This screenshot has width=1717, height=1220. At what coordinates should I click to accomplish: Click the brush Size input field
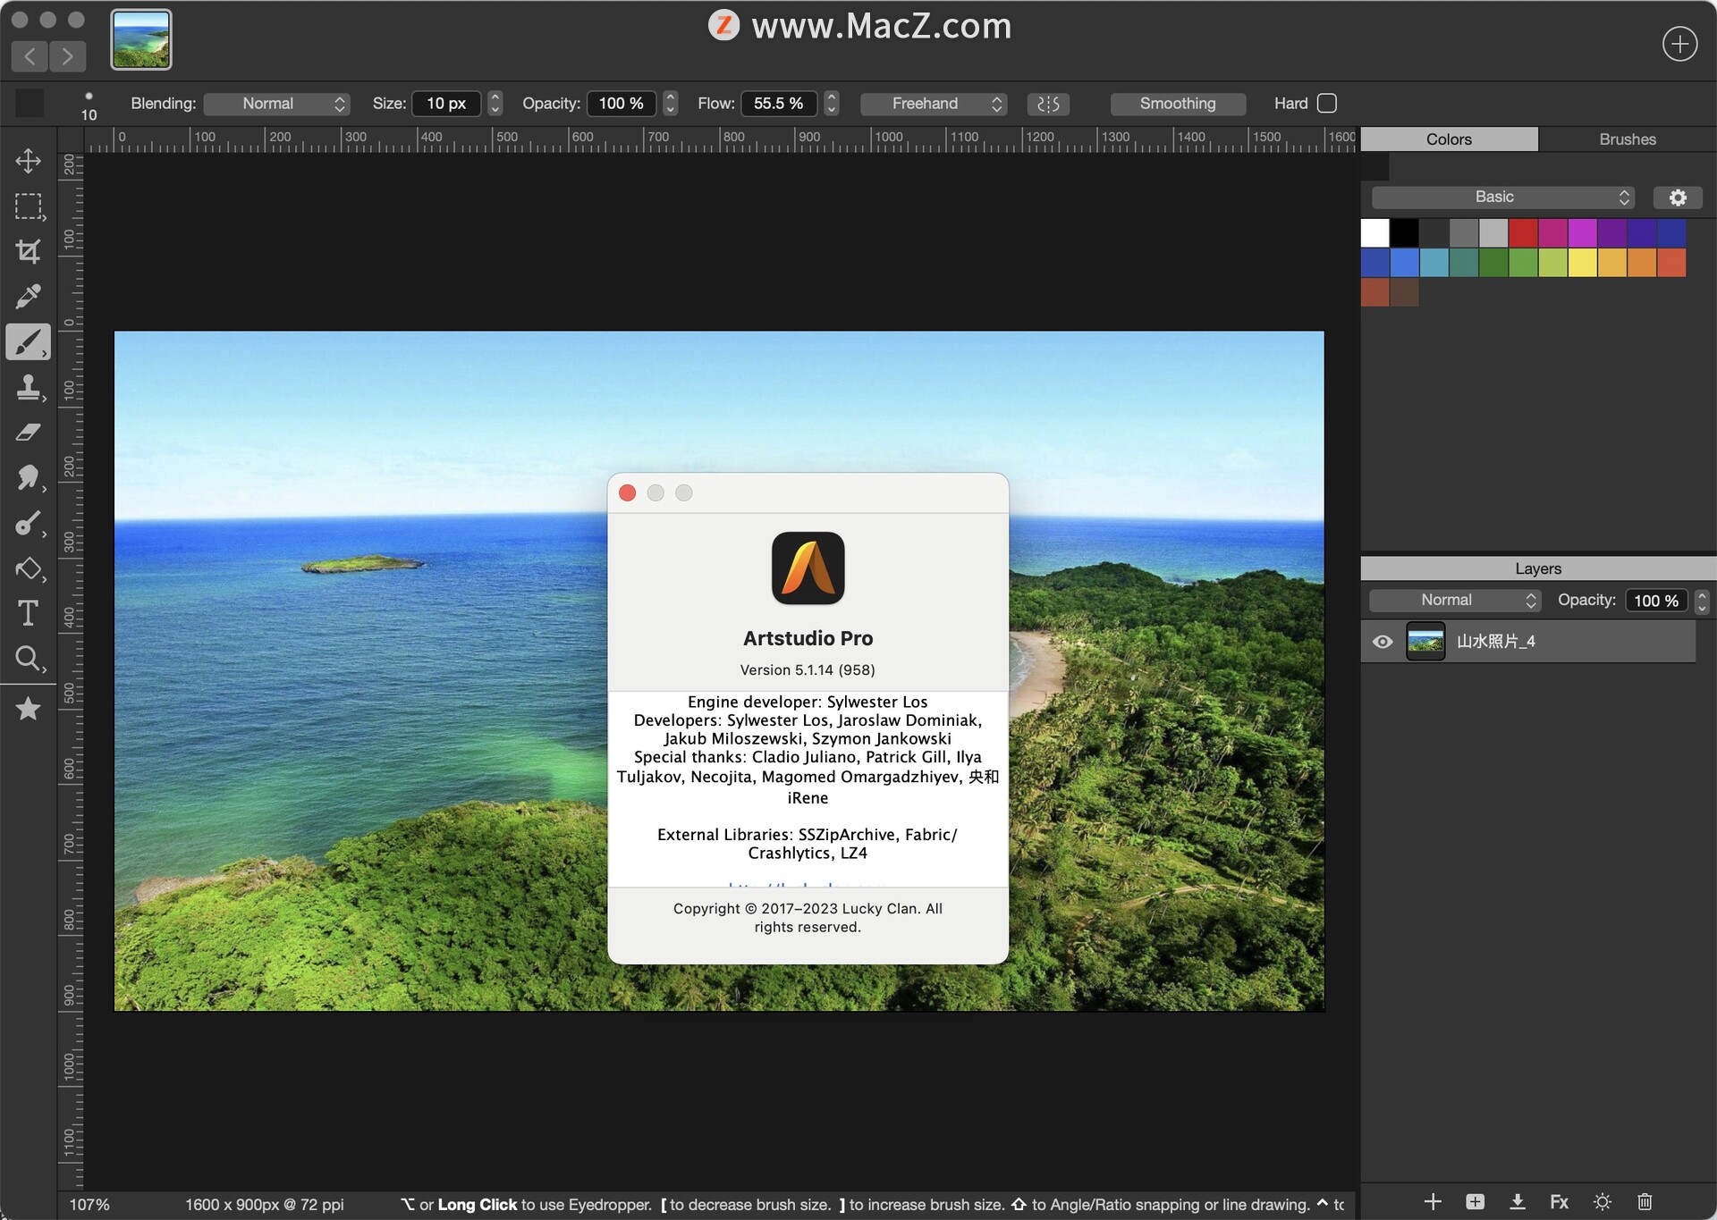[446, 104]
